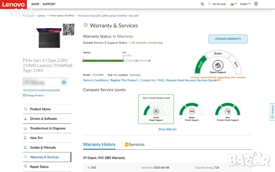Open the Feedback side tab
Viewport: 275px width, 172px height.
272,112
